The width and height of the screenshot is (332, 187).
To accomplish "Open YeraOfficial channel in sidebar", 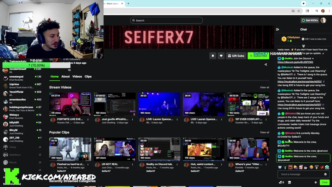I will (22, 94).
